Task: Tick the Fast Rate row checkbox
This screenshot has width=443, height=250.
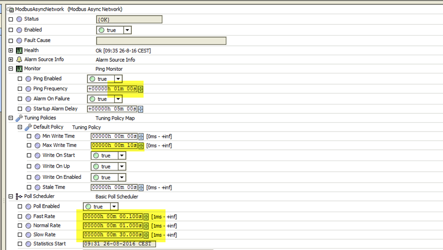Action: 20,216
